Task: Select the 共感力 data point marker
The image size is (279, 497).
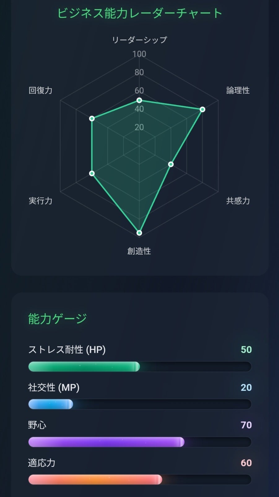Action: pyautogui.click(x=171, y=164)
